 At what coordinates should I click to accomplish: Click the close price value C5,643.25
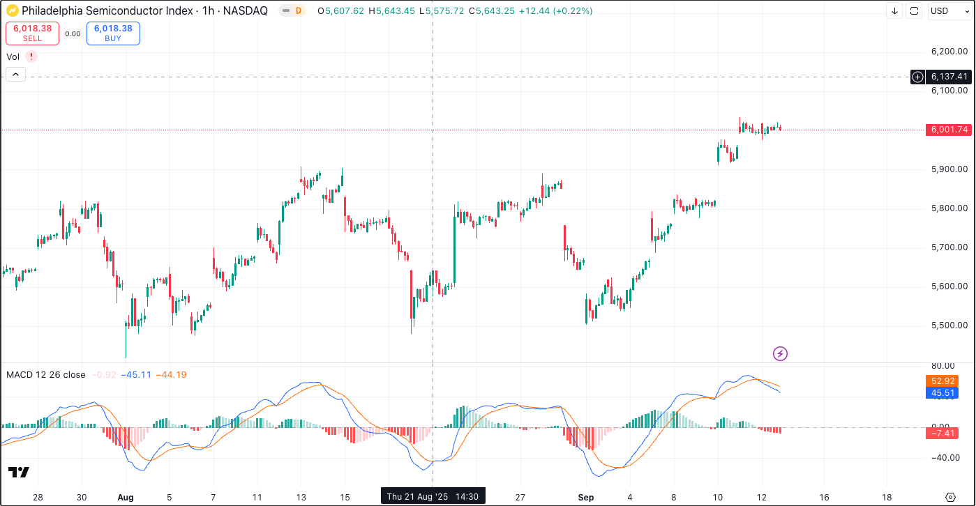point(491,11)
